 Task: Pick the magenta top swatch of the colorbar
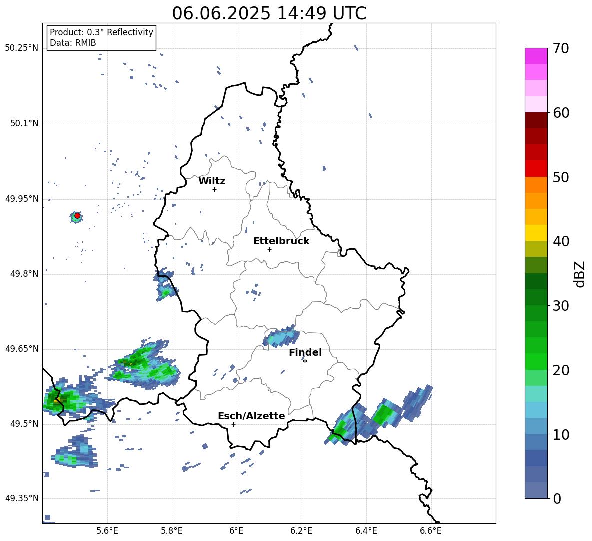[536, 56]
